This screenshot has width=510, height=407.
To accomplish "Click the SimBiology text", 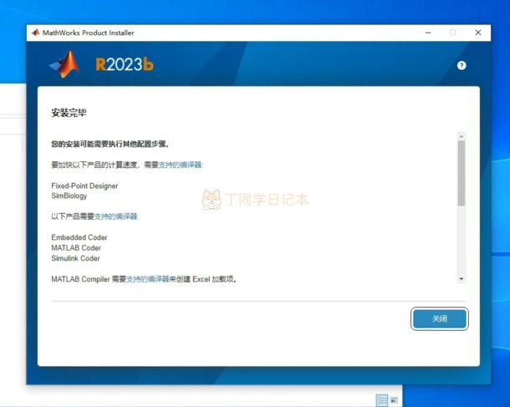I will click(69, 196).
